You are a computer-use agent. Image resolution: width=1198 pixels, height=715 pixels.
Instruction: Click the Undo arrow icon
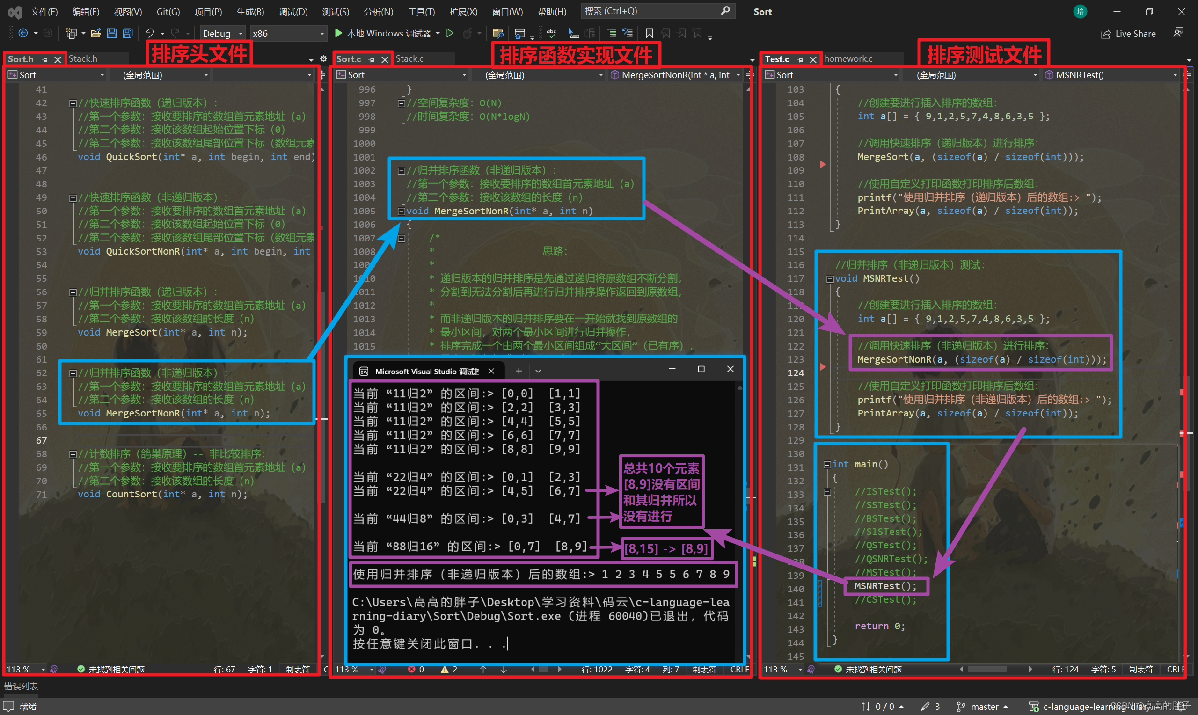click(x=150, y=33)
